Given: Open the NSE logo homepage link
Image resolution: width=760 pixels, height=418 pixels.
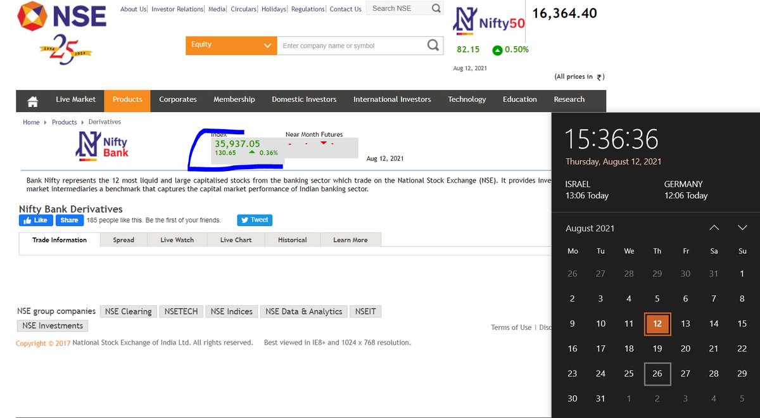Looking at the screenshot, I should pos(61,16).
